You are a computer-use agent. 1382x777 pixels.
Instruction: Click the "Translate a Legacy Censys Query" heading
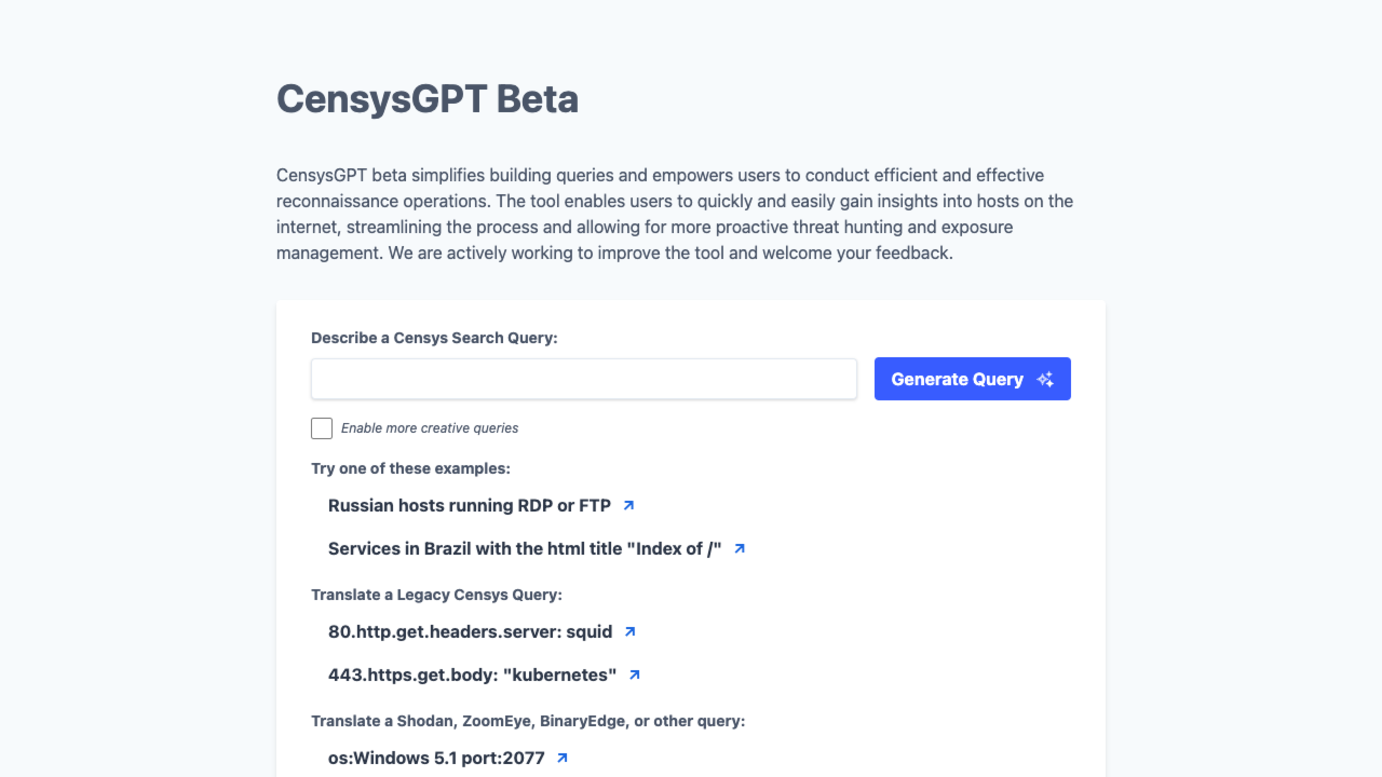[436, 595]
